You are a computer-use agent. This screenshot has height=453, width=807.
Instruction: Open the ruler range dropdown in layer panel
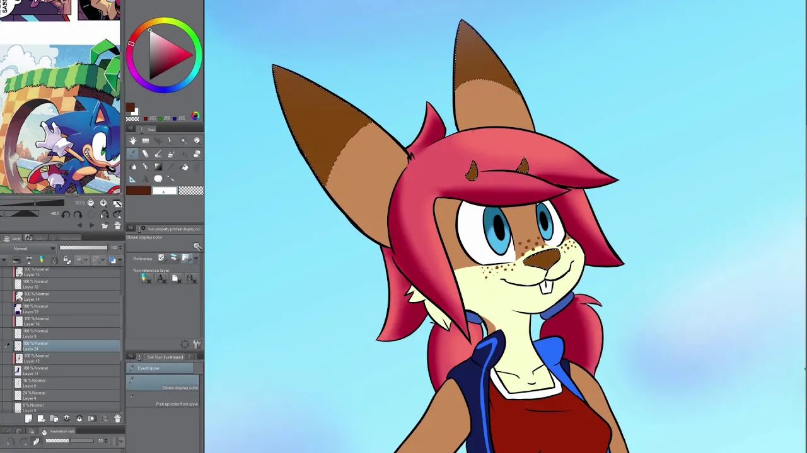(x=103, y=260)
